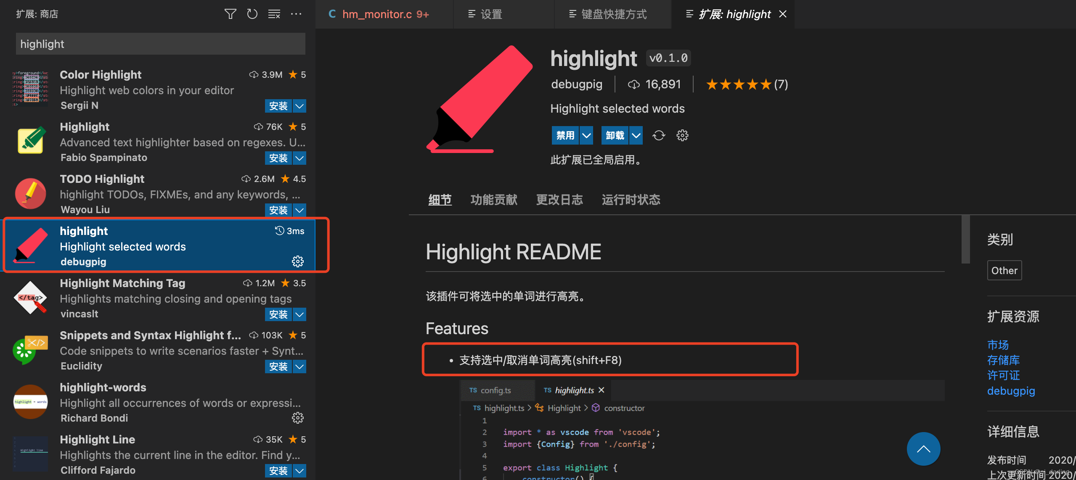The width and height of the screenshot is (1076, 480).
Task: Open the 更改日志 changelog tab
Action: pyautogui.click(x=559, y=200)
